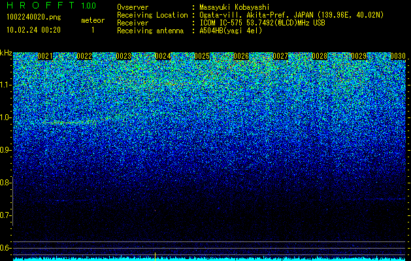Click the meteor count value 1
Image resolution: width=411 pixels, height=261 pixels.
(x=93, y=30)
